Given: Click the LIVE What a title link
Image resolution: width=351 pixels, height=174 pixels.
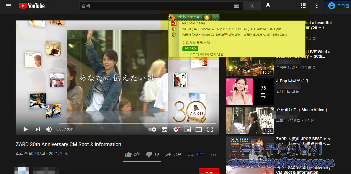Looking at the screenshot, I should [303, 54].
